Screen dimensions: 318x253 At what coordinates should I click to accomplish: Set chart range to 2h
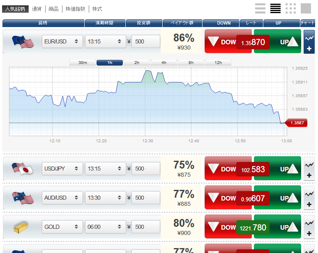pyautogui.click(x=137, y=63)
